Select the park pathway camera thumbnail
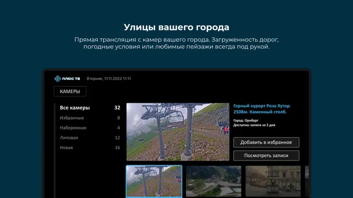 click(213, 181)
